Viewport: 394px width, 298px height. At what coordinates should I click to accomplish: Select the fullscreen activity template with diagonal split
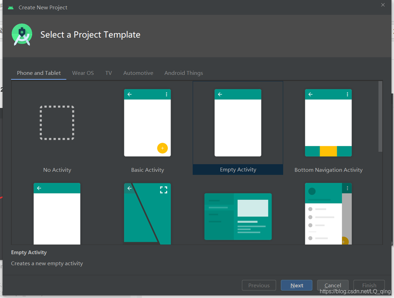[147, 213]
